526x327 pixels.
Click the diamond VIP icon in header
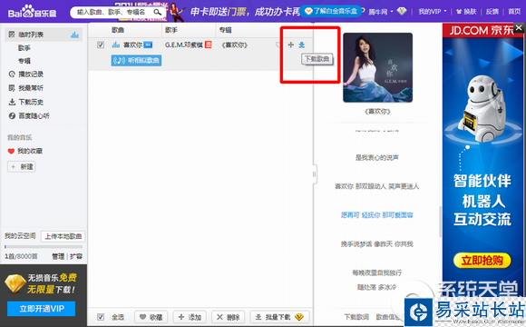click(402, 12)
